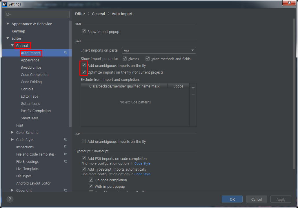Open Code Completion settings

(x=34, y=75)
